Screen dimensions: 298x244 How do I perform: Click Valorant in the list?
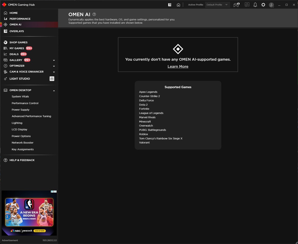tap(144, 143)
